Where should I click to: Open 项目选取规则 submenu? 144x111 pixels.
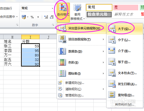(82, 39)
